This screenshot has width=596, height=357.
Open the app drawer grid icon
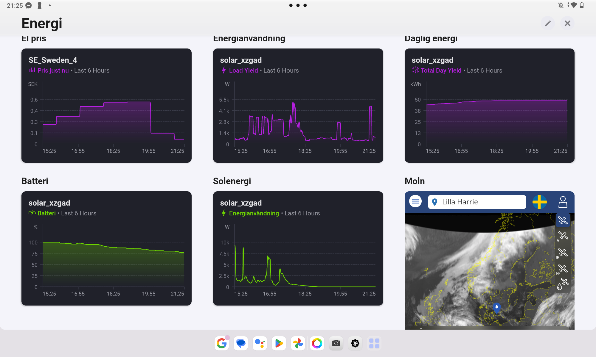point(374,343)
